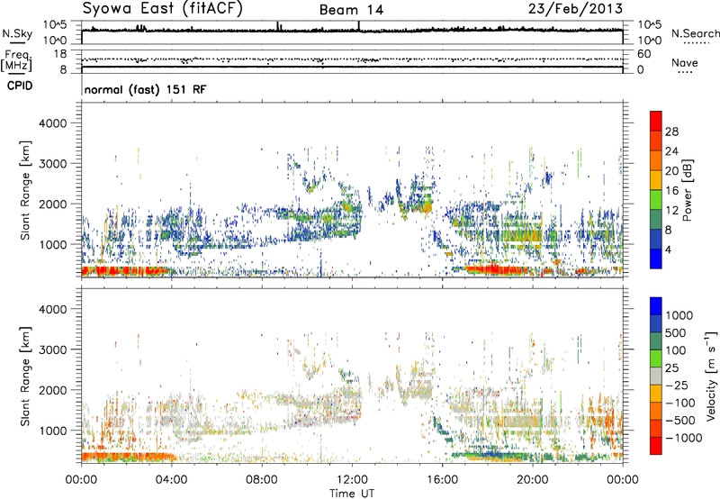
Task: Click the '60' tick right of frequency panel
Action: click(x=644, y=54)
